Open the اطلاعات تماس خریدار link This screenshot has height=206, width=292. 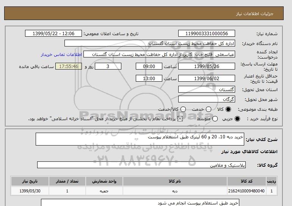pos(61,55)
